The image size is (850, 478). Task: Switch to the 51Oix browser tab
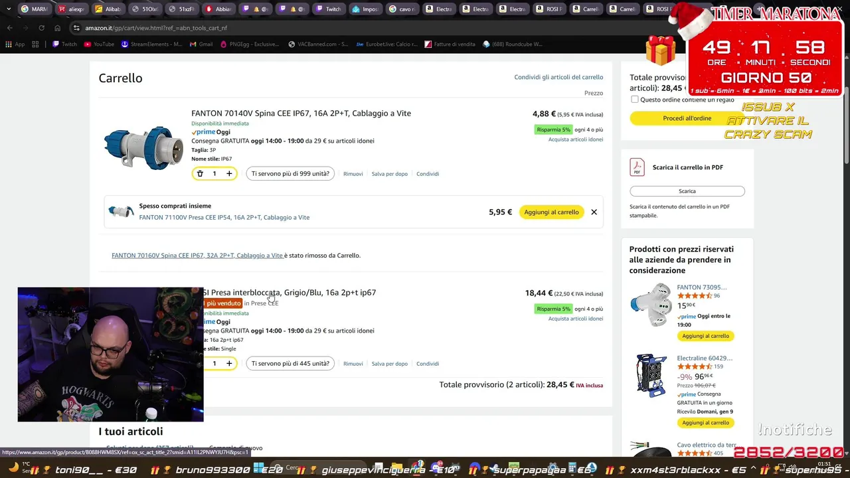tap(145, 9)
